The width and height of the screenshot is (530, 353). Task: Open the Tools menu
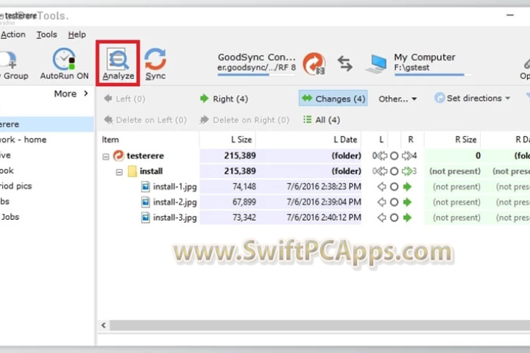pyautogui.click(x=46, y=35)
